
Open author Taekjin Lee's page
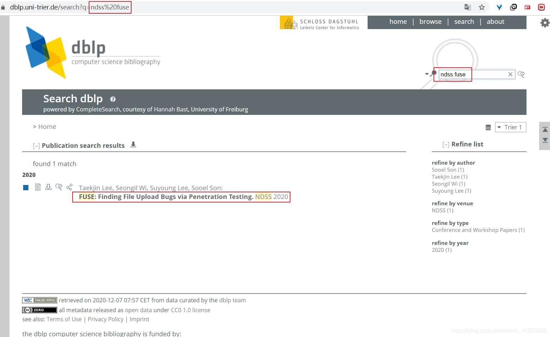pyautogui.click(x=95, y=188)
